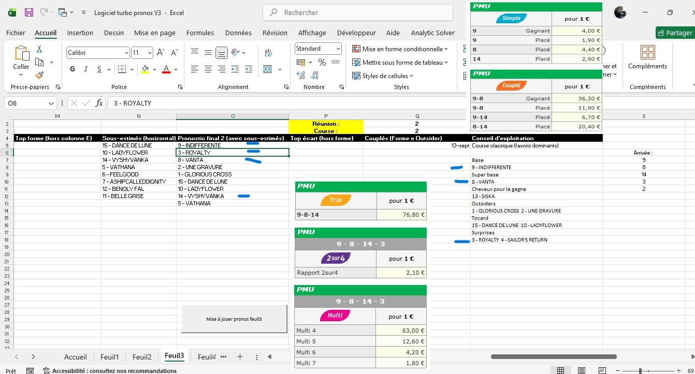
Task: Toggle bottom vertical alignment button
Action: 222,52
